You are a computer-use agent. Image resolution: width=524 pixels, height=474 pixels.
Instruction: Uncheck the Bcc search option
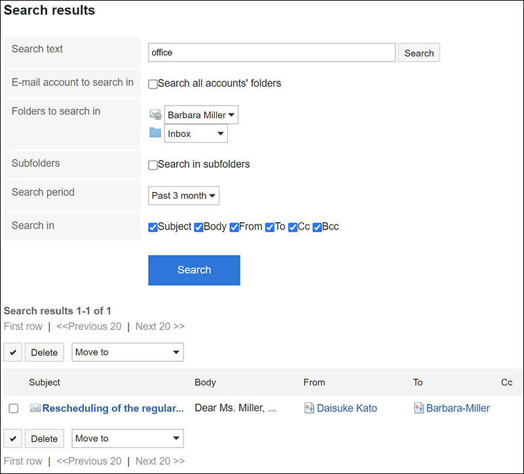tap(317, 227)
